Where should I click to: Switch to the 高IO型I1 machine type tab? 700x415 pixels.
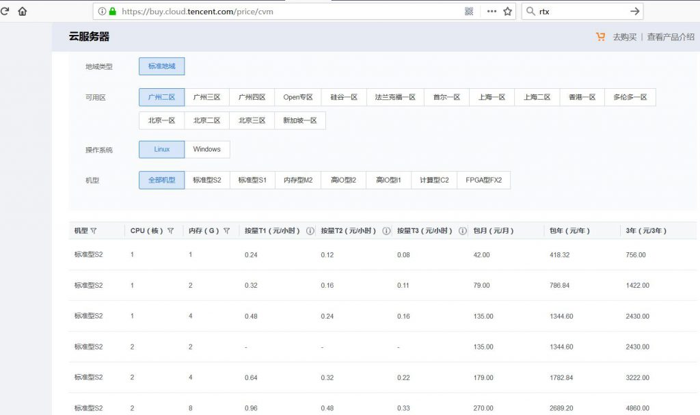pyautogui.click(x=388, y=180)
